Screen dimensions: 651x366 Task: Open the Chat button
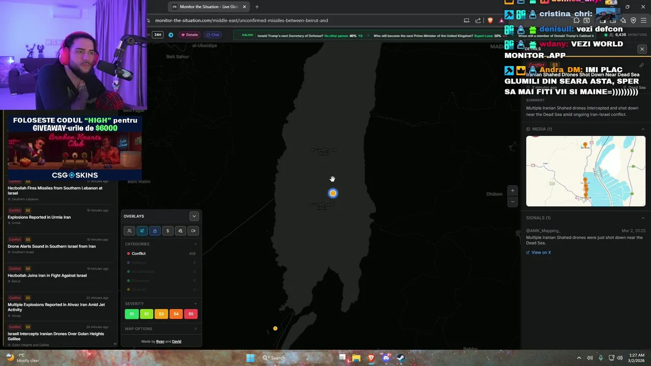[213, 35]
